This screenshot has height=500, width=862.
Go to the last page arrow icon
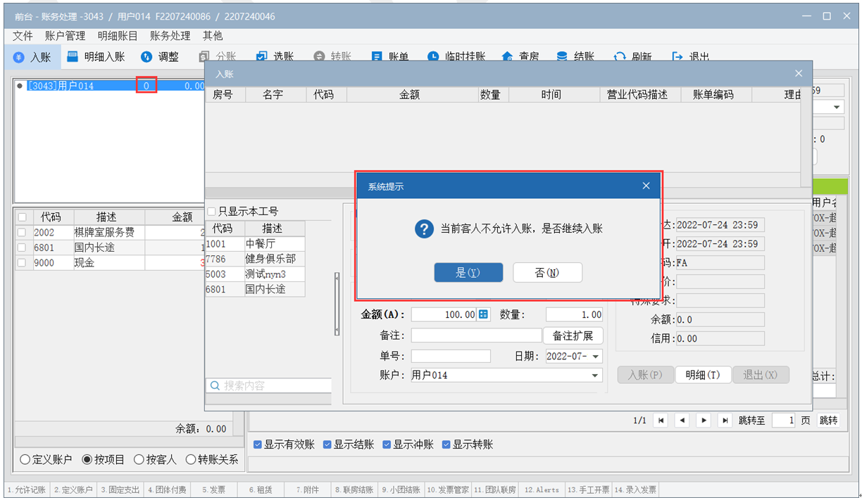pyautogui.click(x=725, y=421)
